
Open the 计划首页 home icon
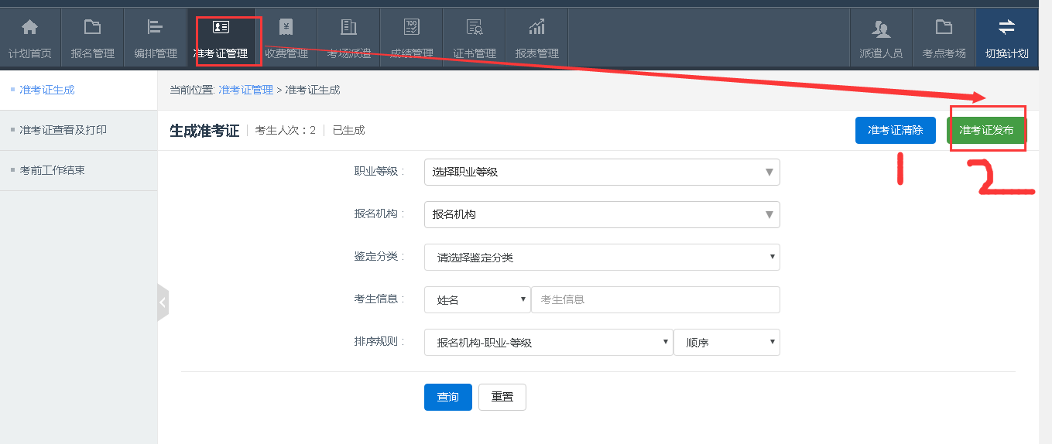[29, 28]
